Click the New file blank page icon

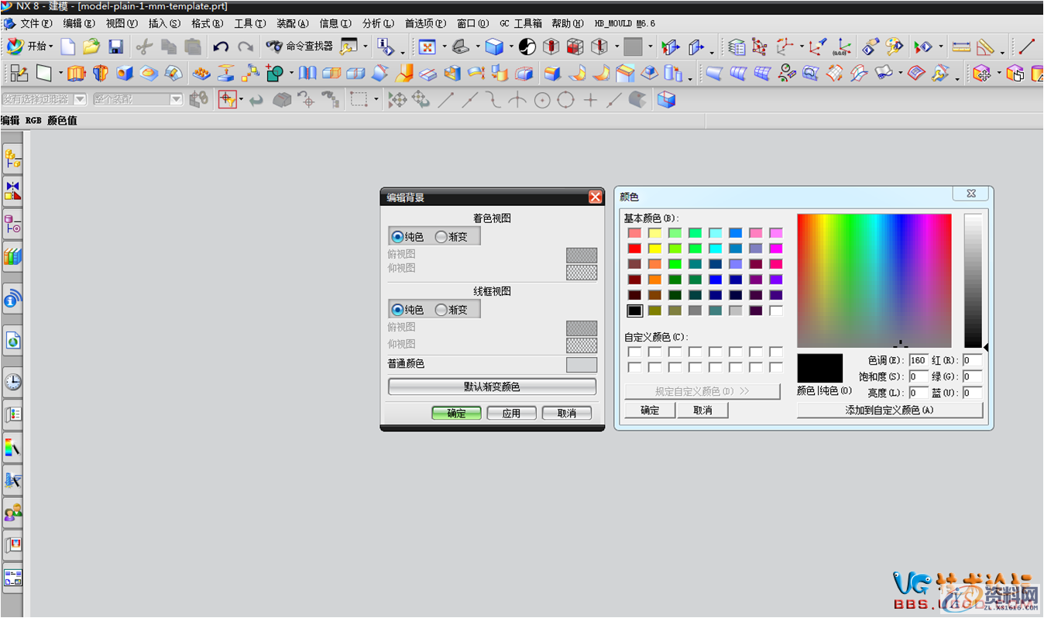[68, 47]
